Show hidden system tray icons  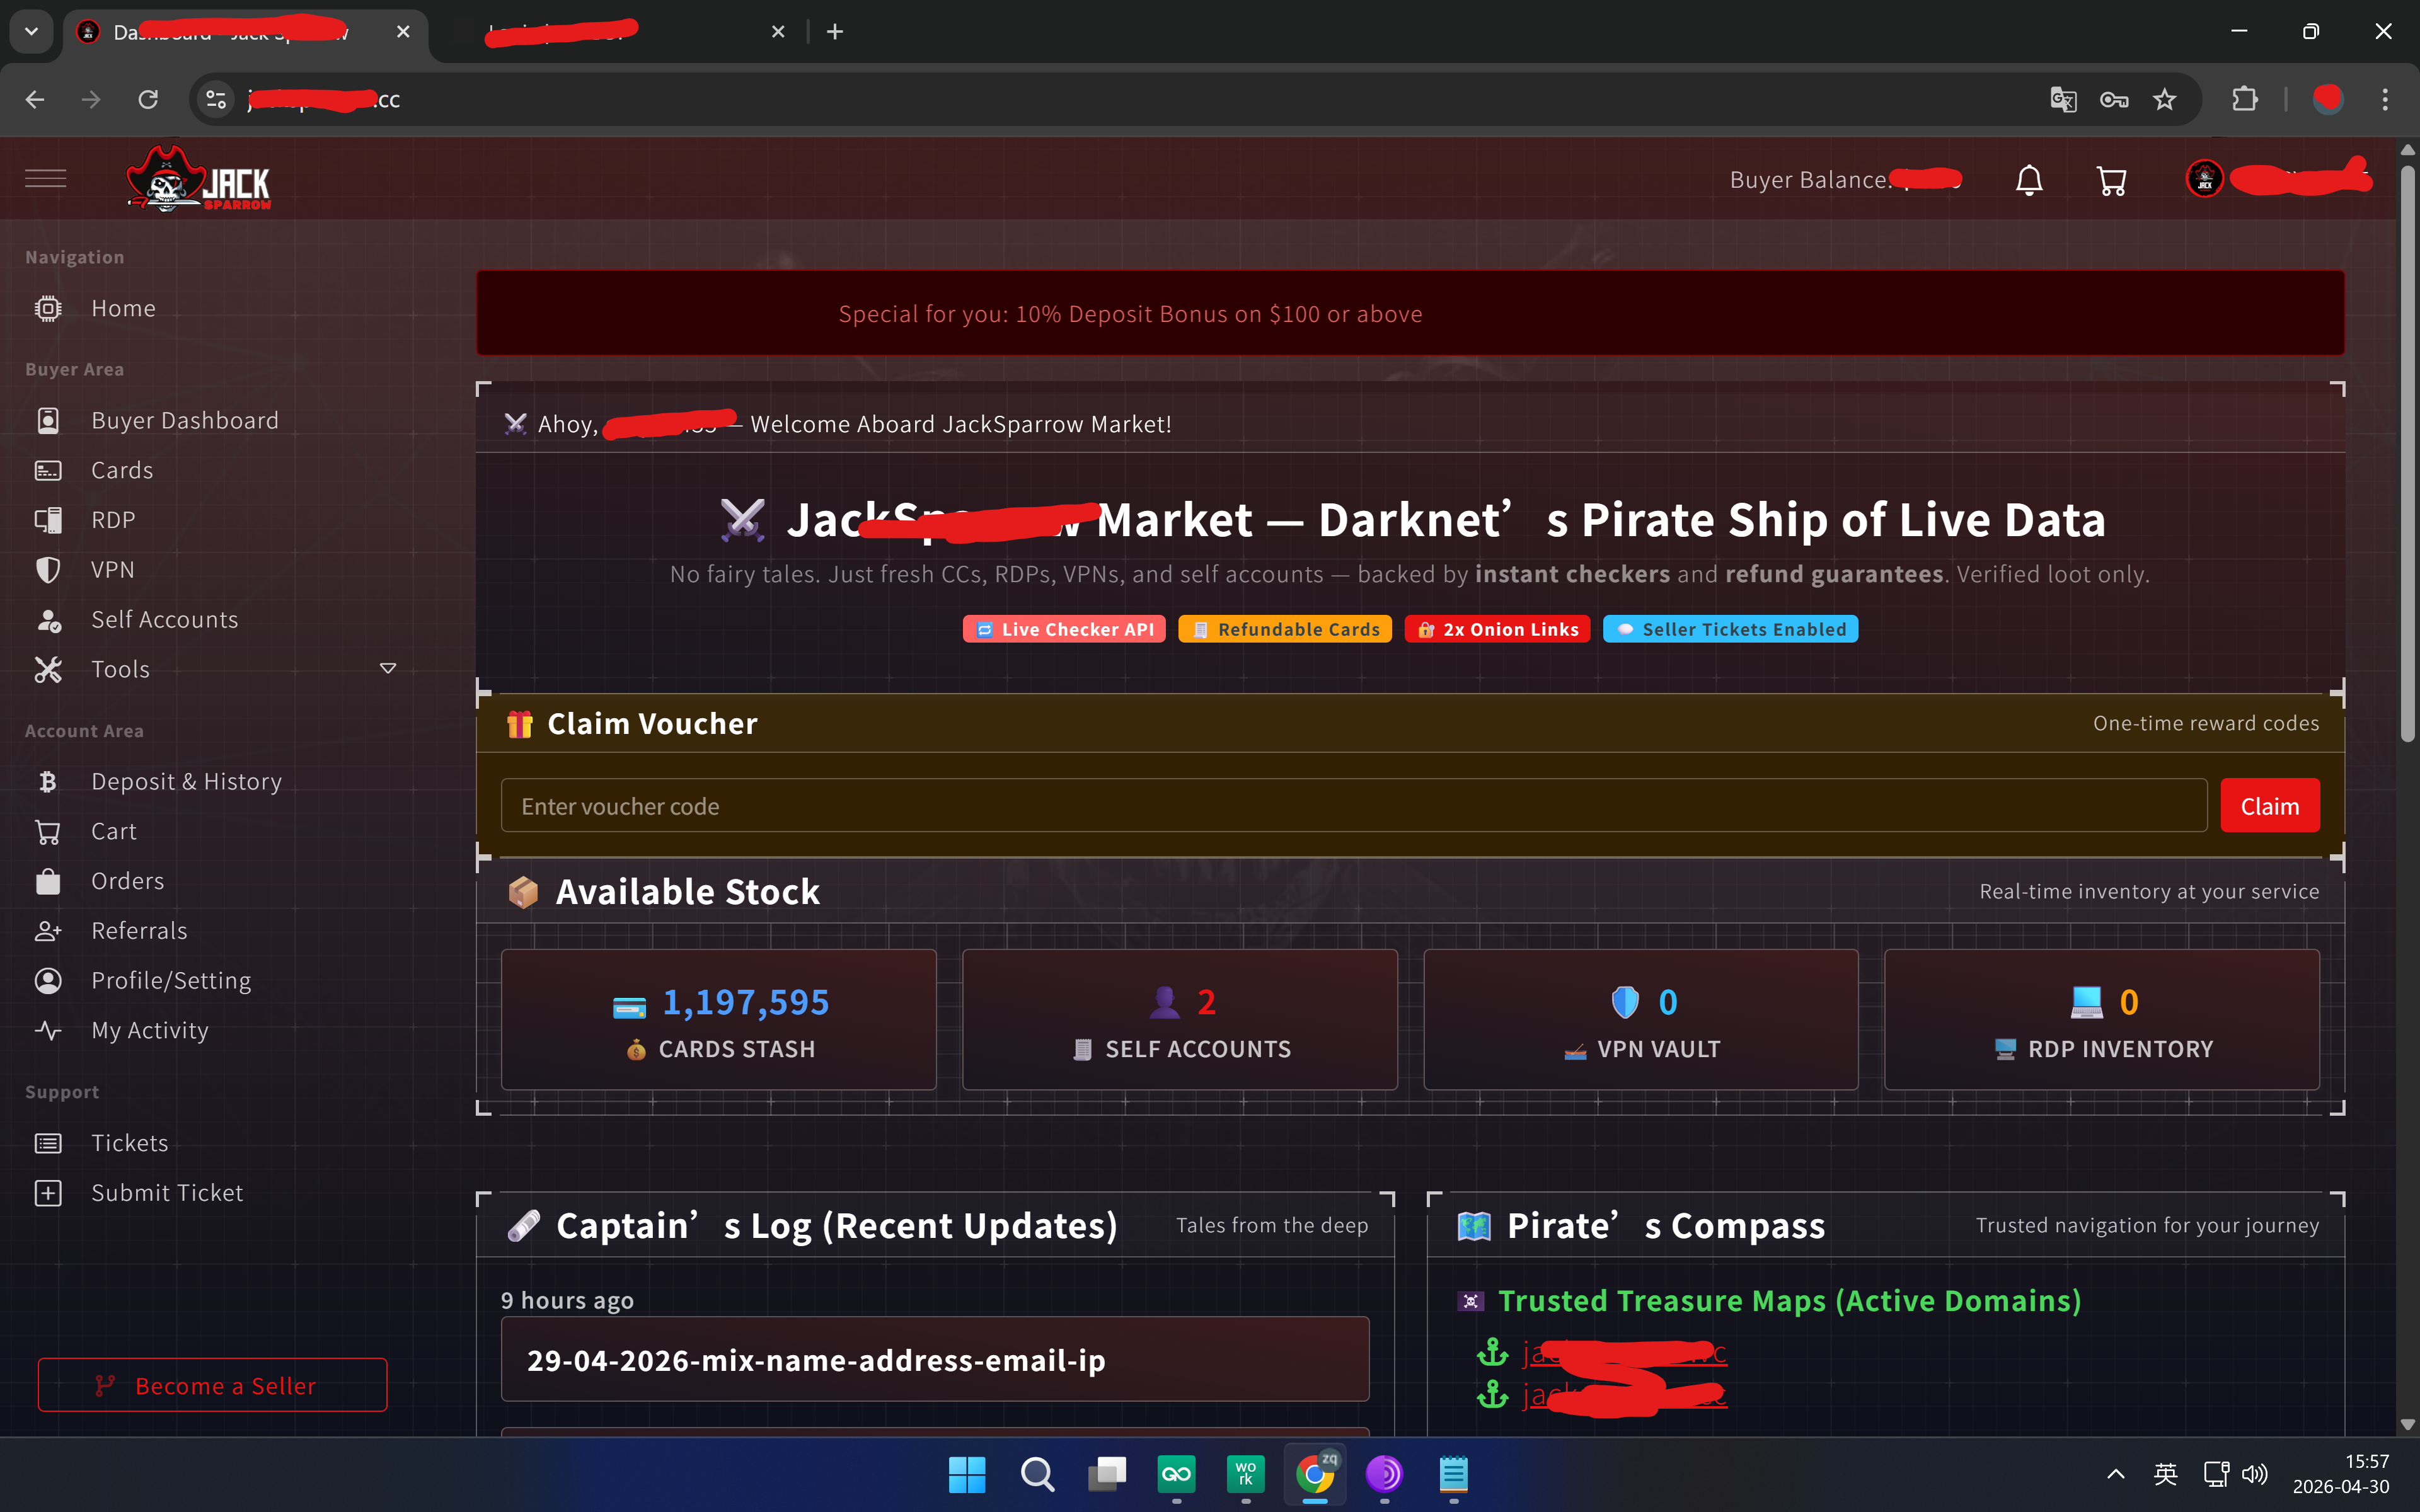2116,1474
